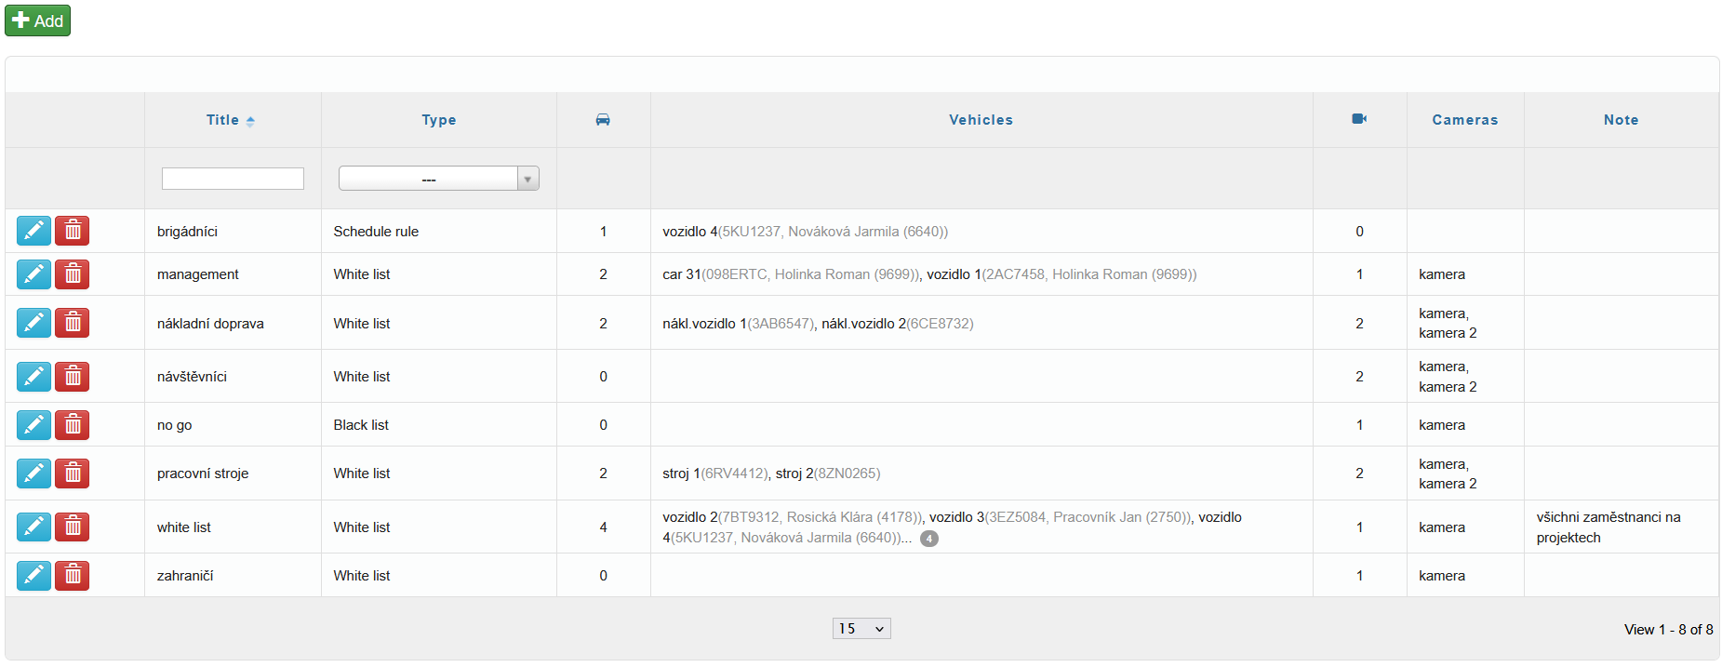Open the Type filter dropdown
This screenshot has height=667, width=1722.
click(438, 179)
